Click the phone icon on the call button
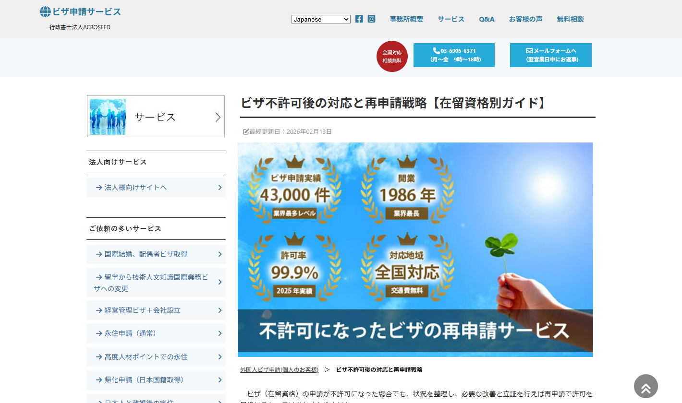Screen dimensions: 682x403 click(x=435, y=50)
